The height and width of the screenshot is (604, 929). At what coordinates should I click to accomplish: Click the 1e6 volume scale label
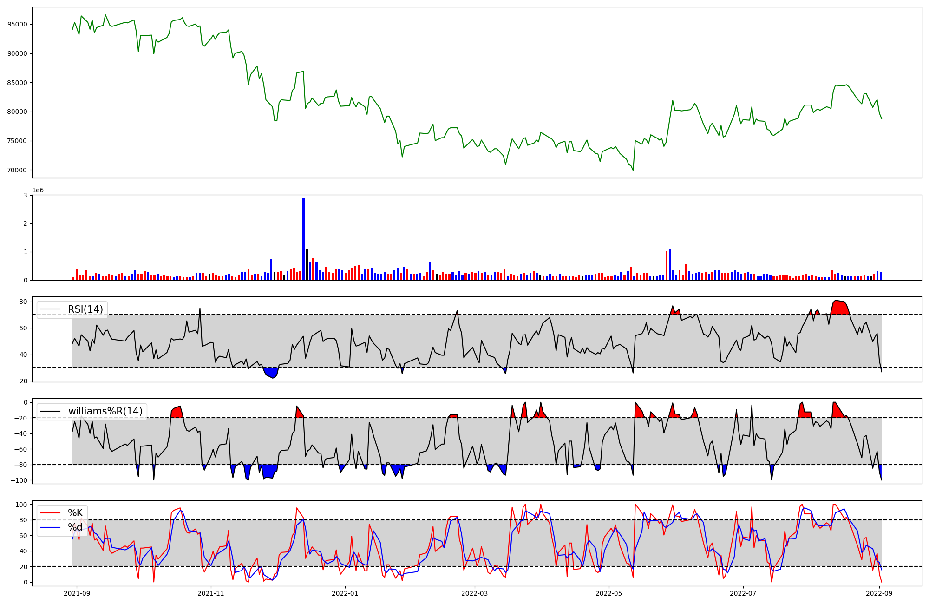[38, 190]
